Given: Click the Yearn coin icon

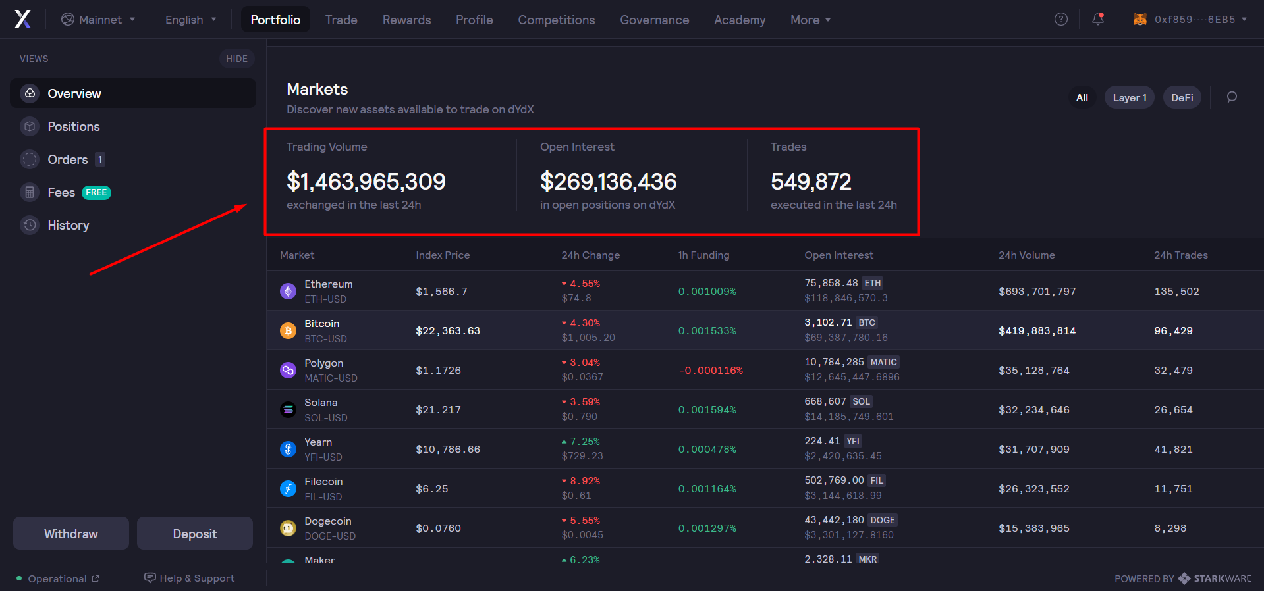Looking at the screenshot, I should tap(288, 449).
